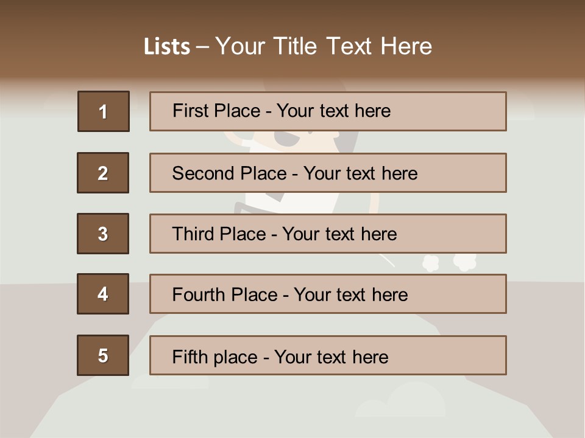The image size is (585, 438).
Task: Click the brown header banner area
Action: pyautogui.click(x=292, y=41)
